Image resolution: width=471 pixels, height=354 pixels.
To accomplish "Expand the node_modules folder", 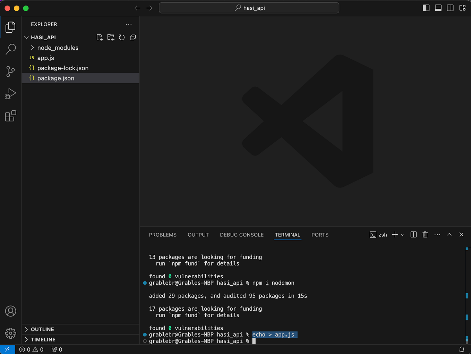I will pos(58,48).
